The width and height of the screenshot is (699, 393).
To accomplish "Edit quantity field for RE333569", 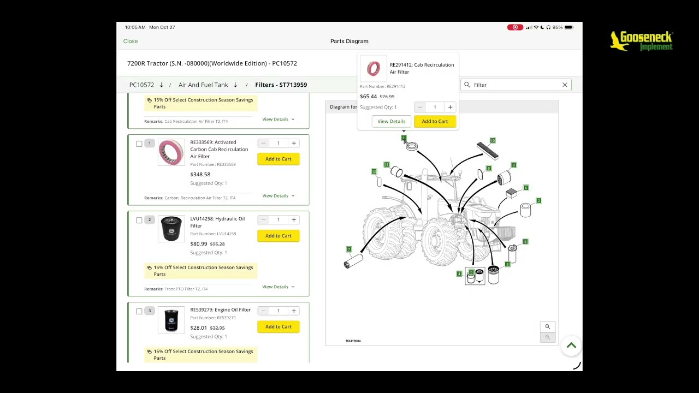I will [279, 144].
